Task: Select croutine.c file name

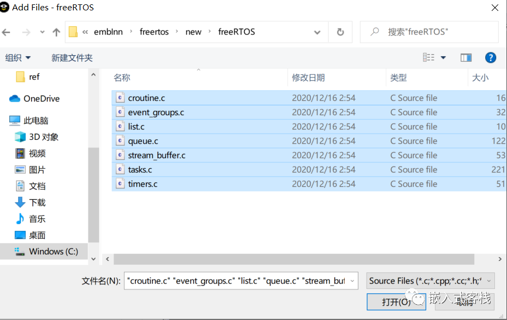Action: point(146,98)
